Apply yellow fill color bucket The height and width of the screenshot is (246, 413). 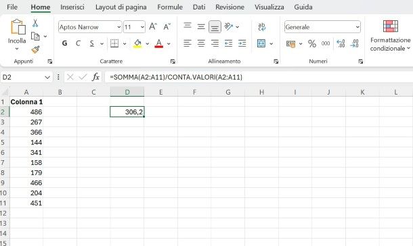pos(137,43)
